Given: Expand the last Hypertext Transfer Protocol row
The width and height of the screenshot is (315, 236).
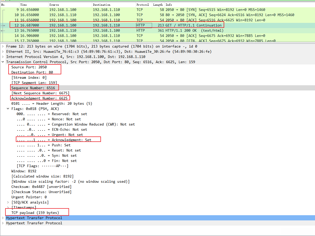Looking at the screenshot, I should click(3, 223).
